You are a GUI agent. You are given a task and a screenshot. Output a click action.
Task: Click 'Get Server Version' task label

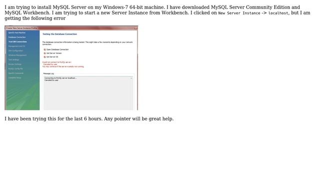click(x=54, y=53)
